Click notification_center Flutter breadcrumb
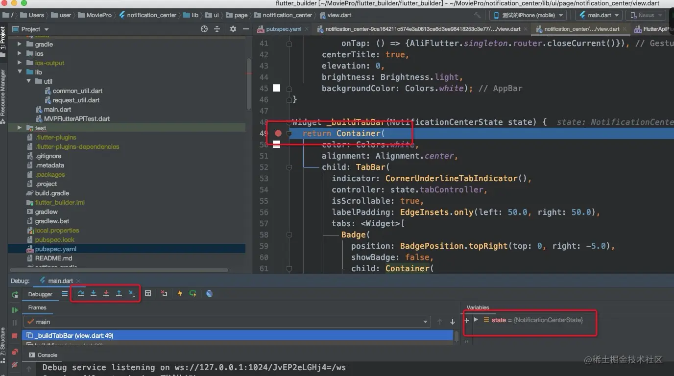 pyautogui.click(x=148, y=15)
